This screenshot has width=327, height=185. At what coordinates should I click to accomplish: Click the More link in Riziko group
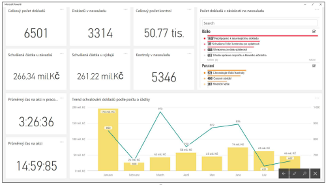[312, 60]
